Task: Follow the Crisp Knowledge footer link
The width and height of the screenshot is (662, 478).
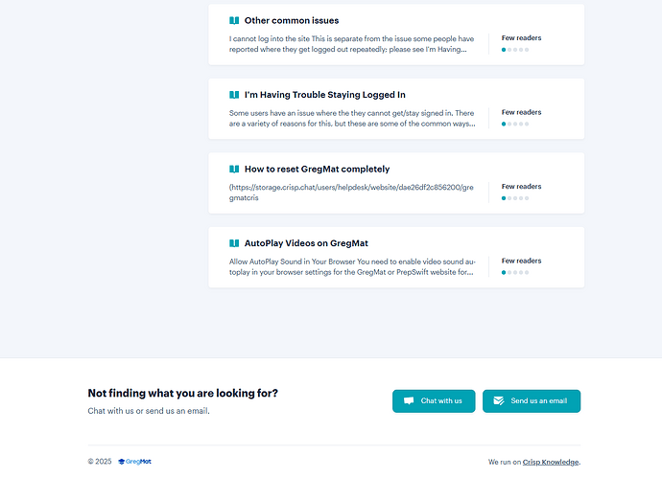Action: (551, 462)
